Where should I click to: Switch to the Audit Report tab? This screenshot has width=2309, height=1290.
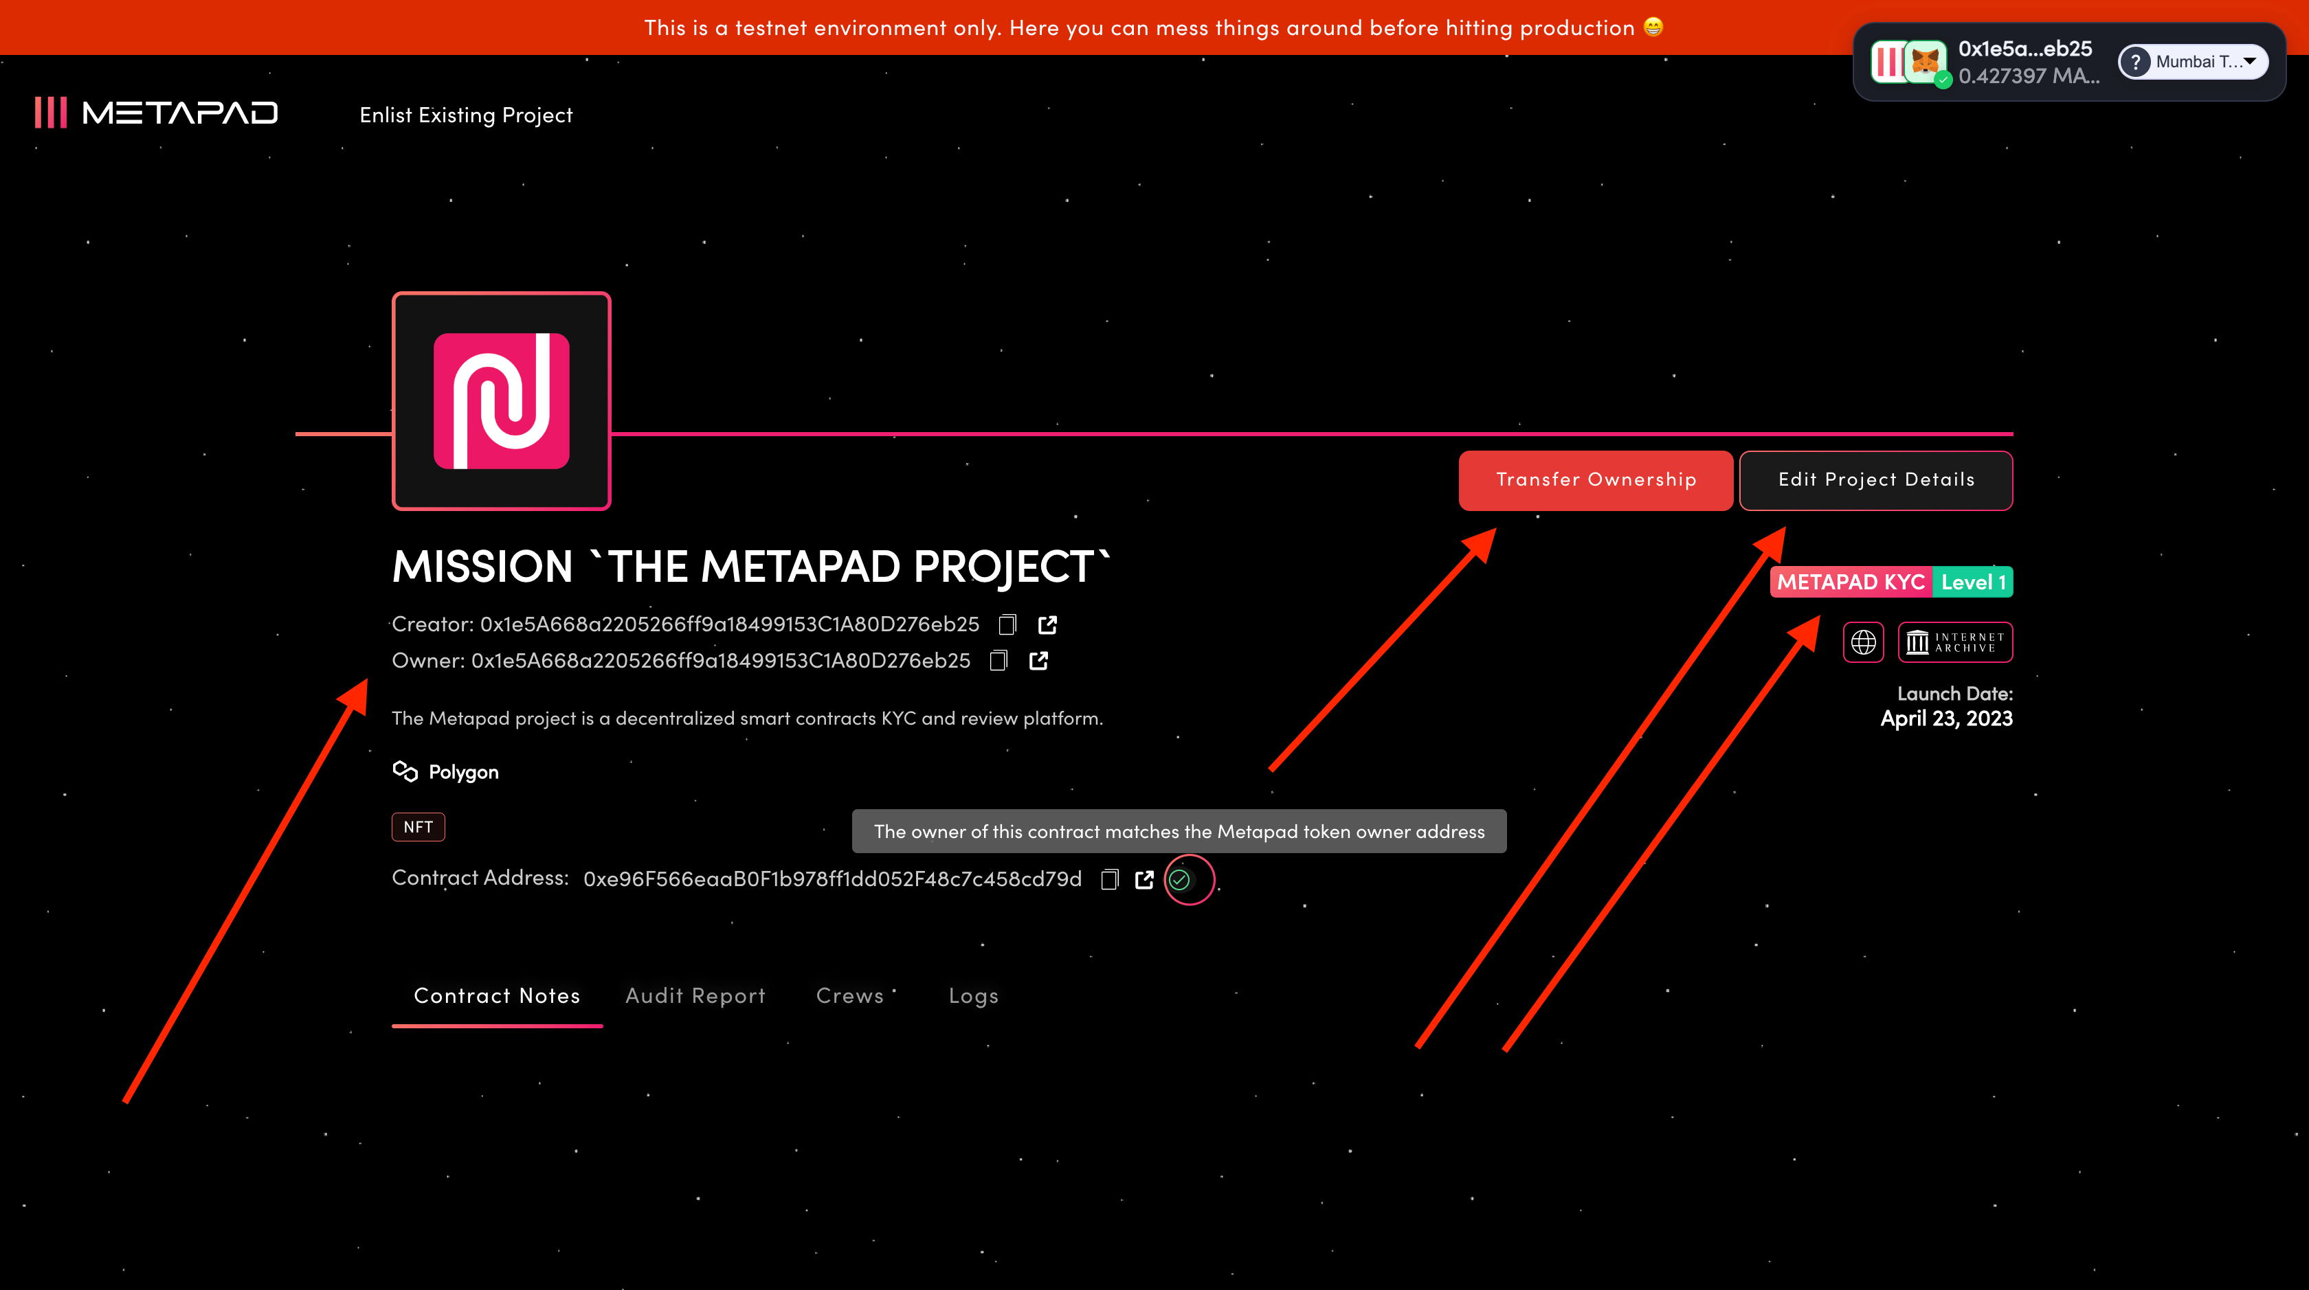695,996
